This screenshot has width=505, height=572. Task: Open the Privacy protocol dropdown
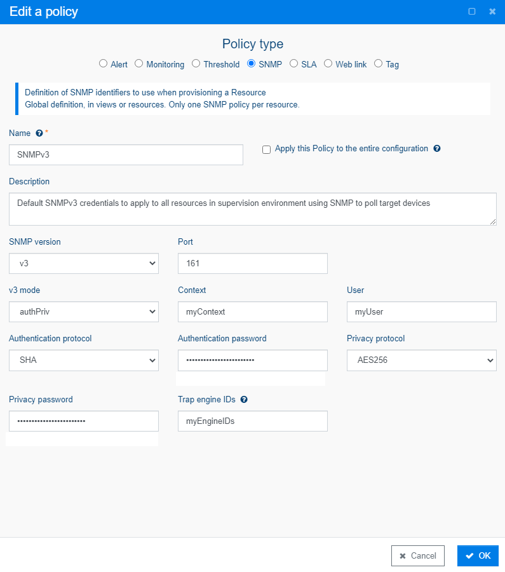click(x=422, y=360)
